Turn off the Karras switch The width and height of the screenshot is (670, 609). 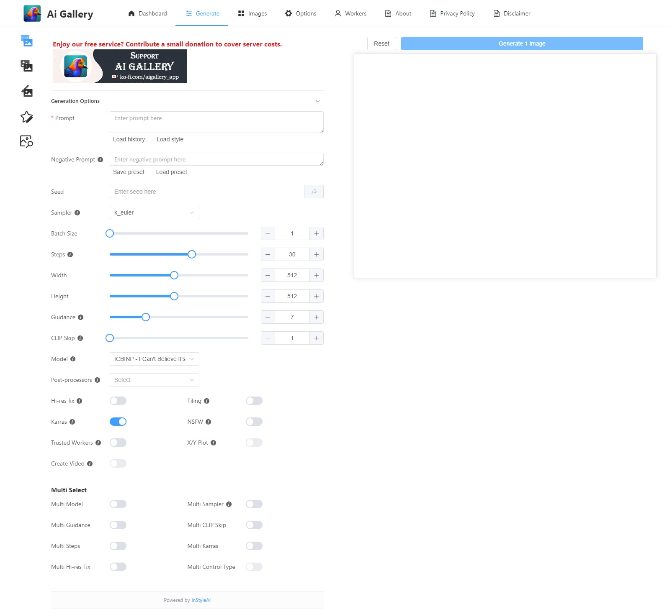coord(118,422)
